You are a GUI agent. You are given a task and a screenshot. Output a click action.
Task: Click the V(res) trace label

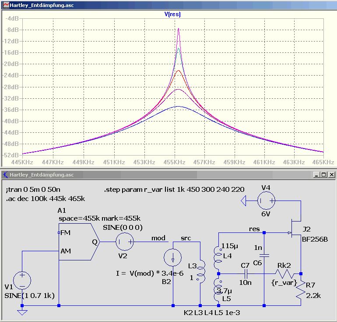tap(172, 14)
